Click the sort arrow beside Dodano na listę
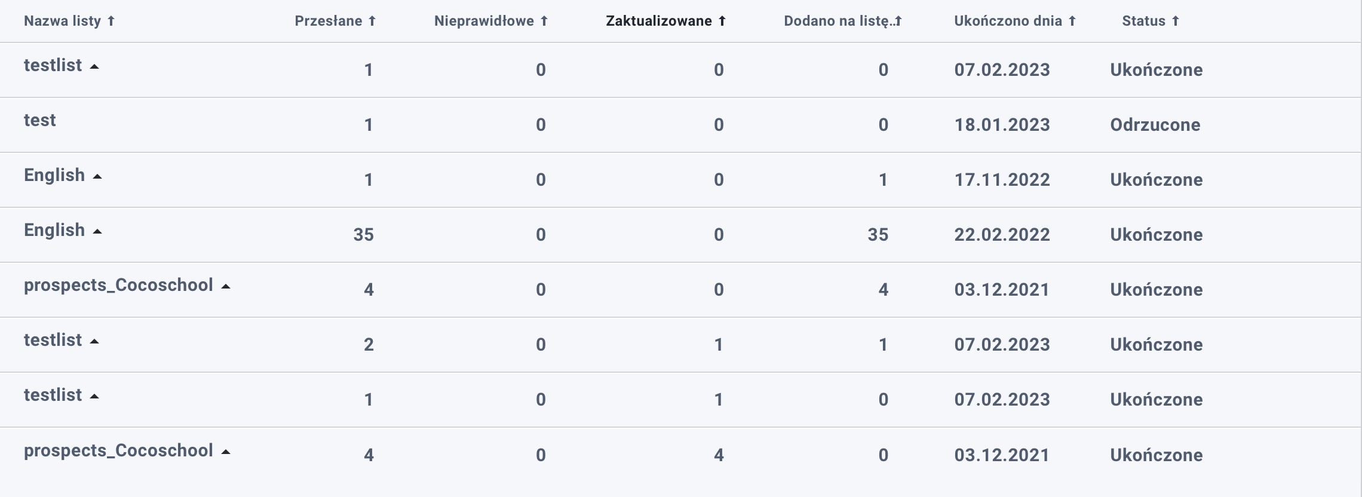This screenshot has width=1362, height=497. [898, 22]
